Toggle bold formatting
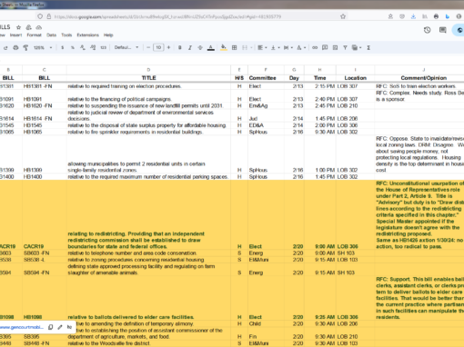464x347 pixels. pyautogui.click(x=180, y=48)
